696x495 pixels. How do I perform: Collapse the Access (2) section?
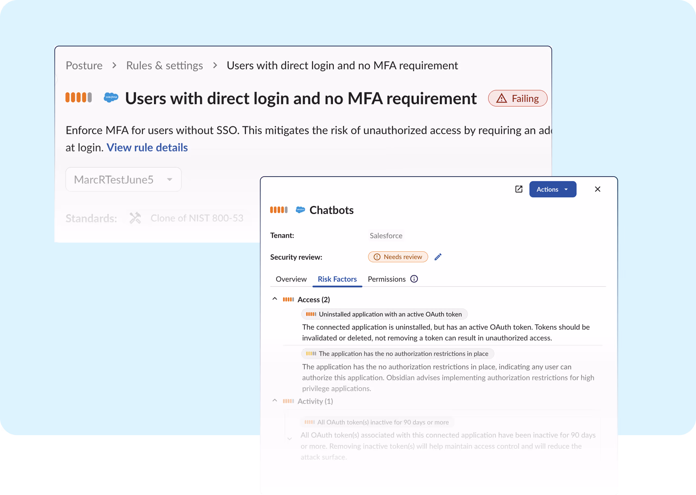275,299
